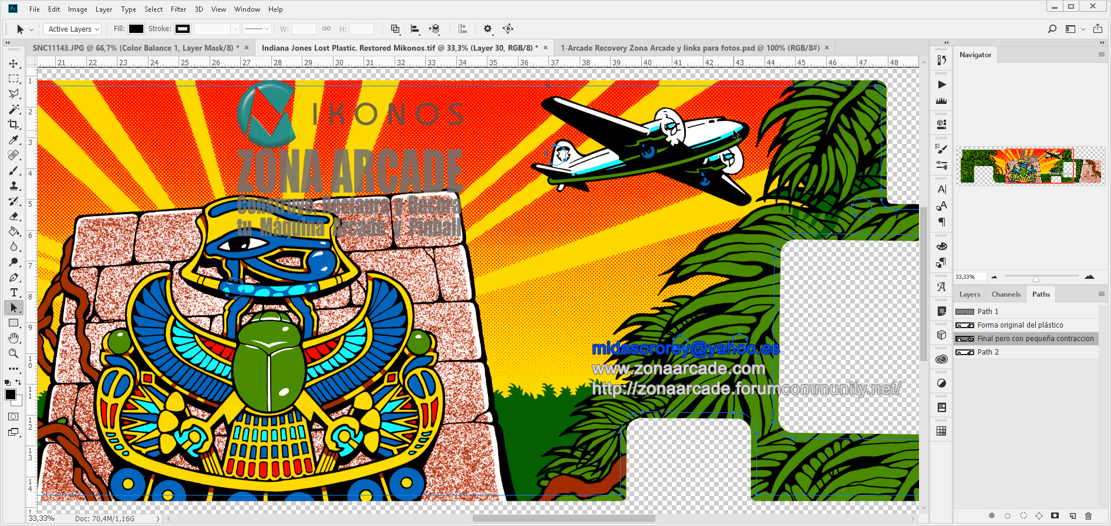Open the Paragraph panel icon

click(x=941, y=222)
